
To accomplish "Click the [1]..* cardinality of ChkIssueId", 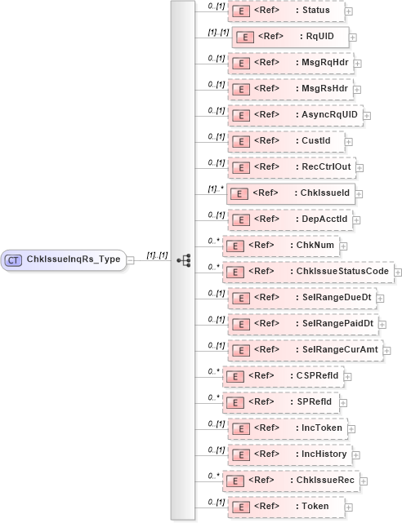I will [x=216, y=189].
